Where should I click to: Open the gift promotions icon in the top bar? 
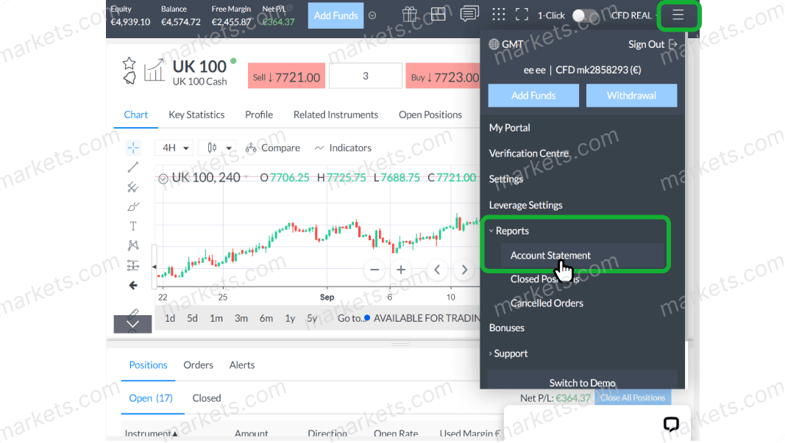410,14
